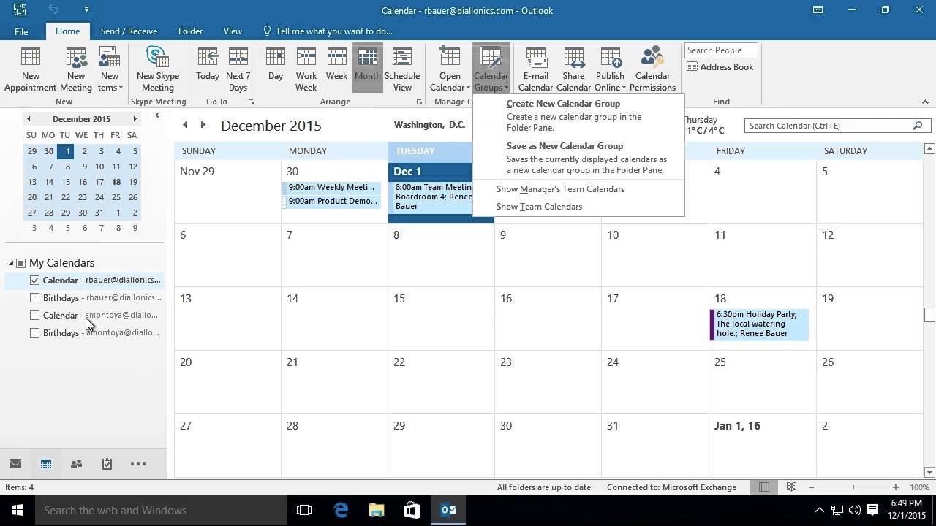Click the zoom in plus button

tap(896, 487)
